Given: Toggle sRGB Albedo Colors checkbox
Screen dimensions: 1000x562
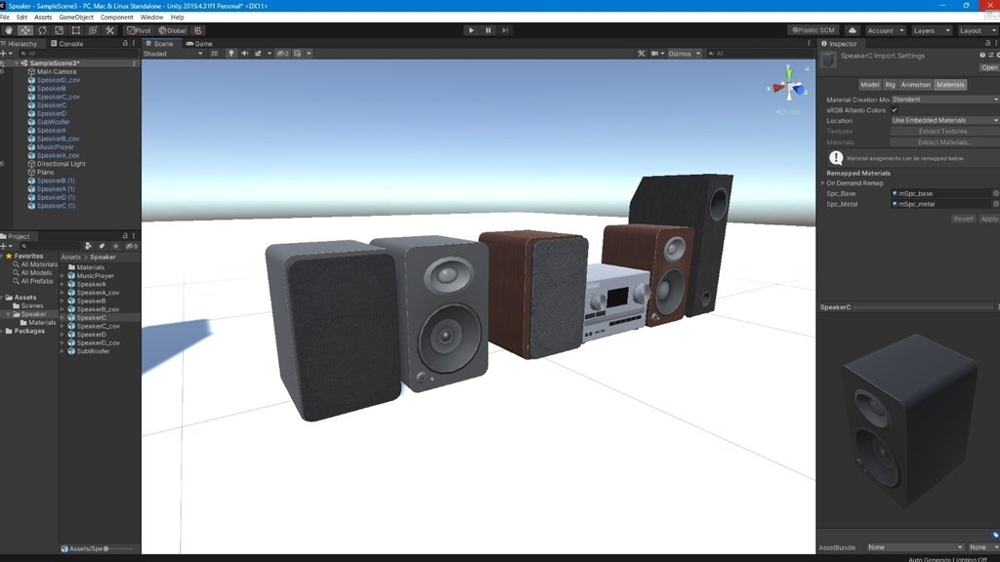Looking at the screenshot, I should click(x=895, y=110).
